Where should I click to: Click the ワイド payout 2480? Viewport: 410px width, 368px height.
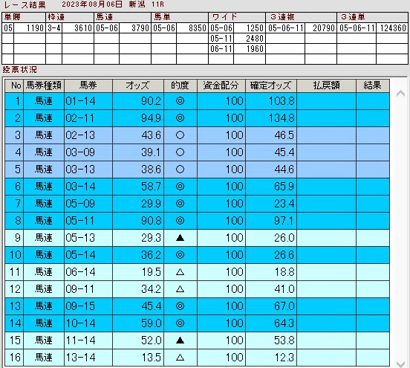255,39
